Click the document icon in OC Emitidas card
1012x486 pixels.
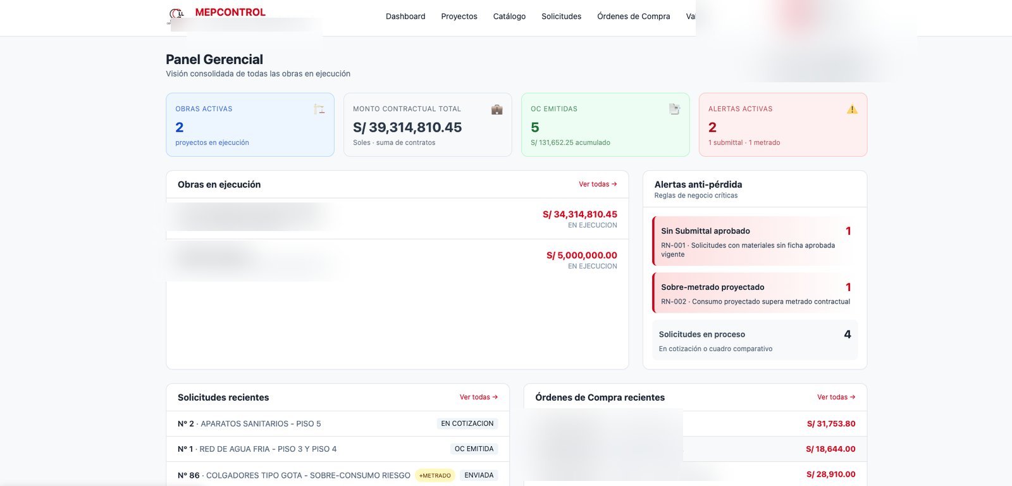coord(675,109)
